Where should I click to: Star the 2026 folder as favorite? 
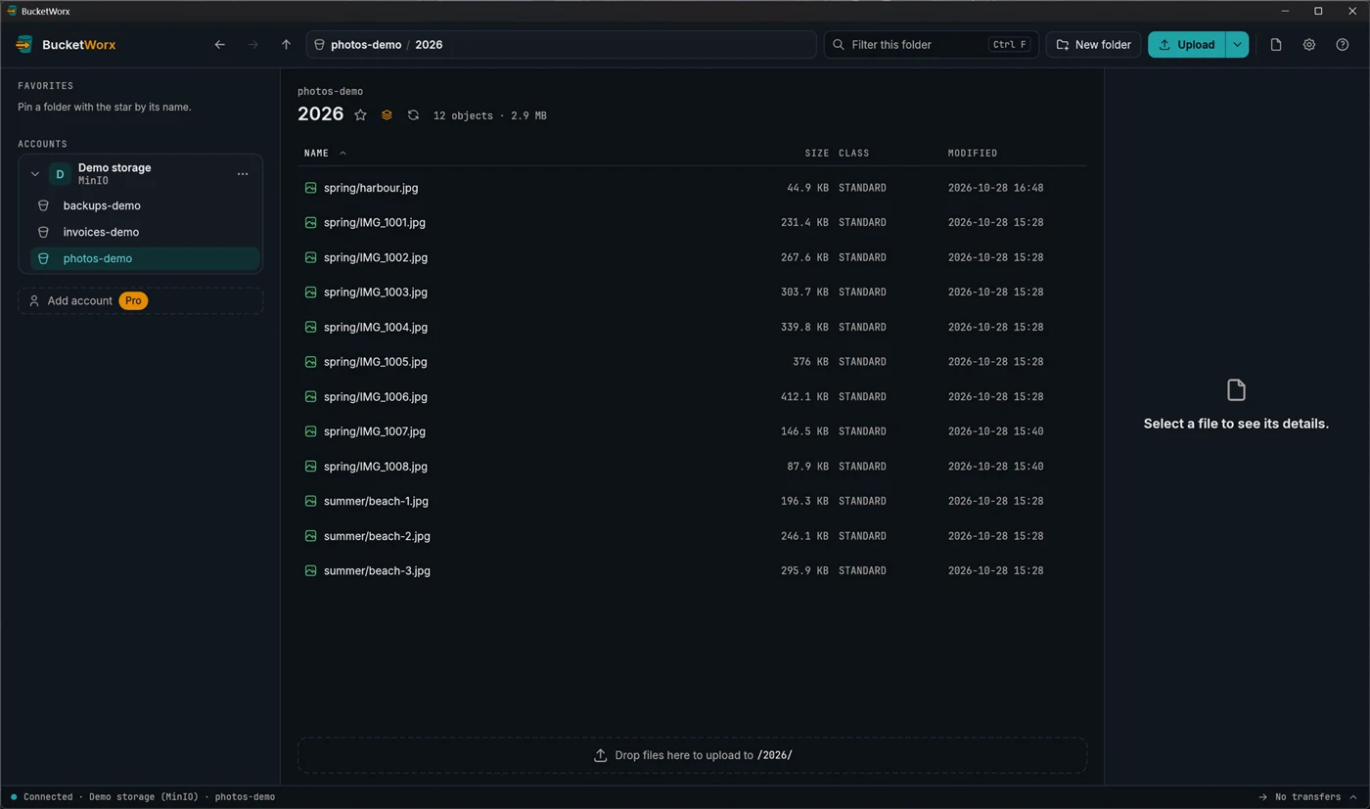tap(360, 114)
